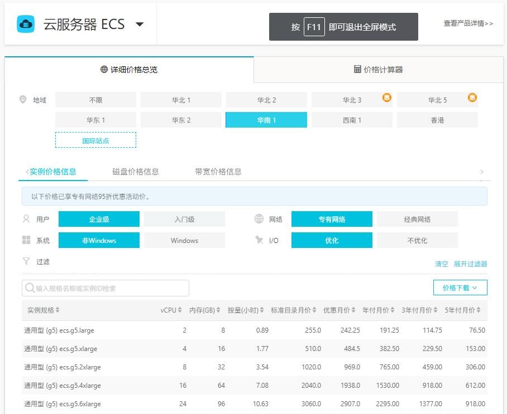
Task: Sort by the 5年付月价 column
Action: click(462, 310)
